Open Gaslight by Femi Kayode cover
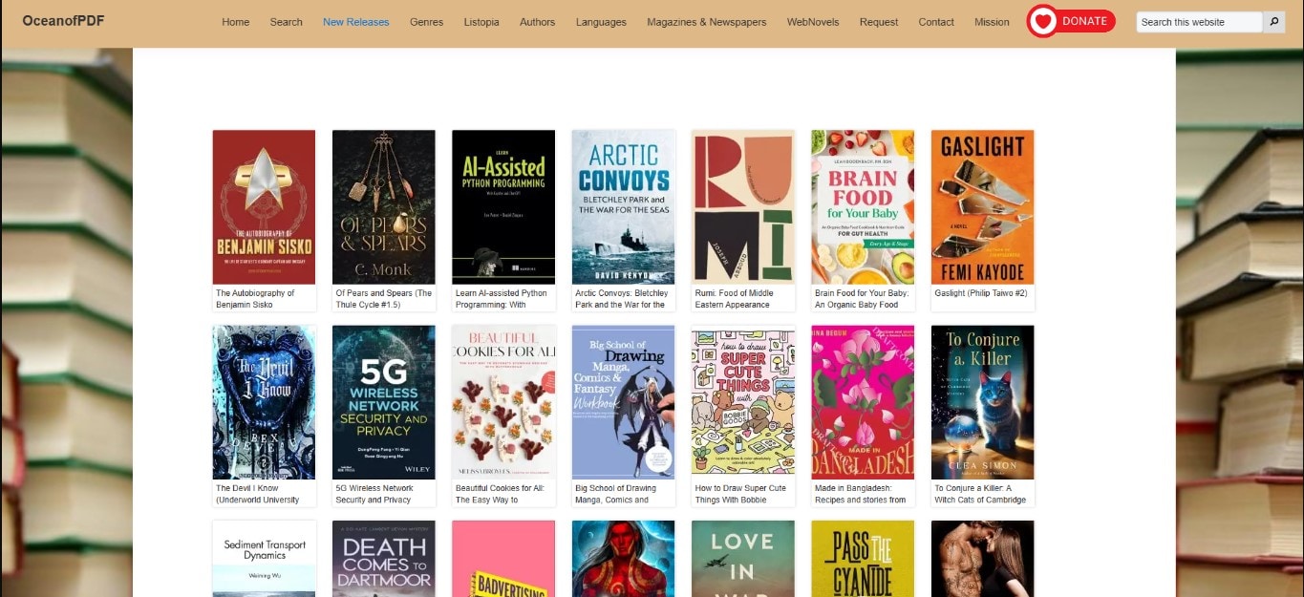 pos(983,207)
